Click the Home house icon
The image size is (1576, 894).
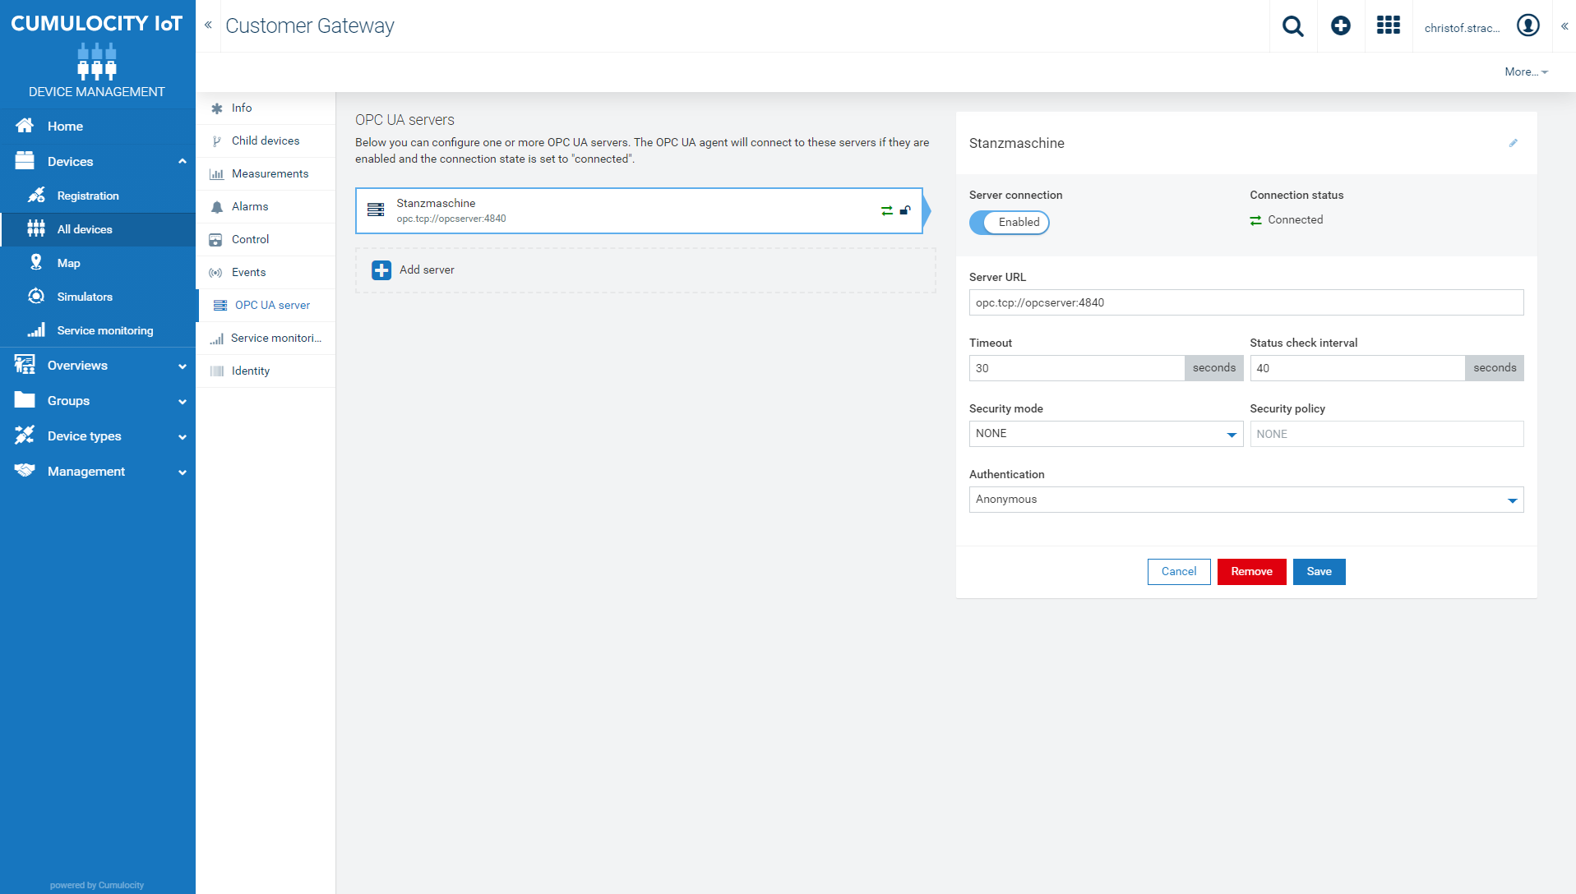pos(25,126)
